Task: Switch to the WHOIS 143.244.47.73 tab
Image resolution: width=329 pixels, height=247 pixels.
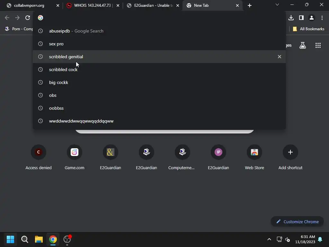Action: (92, 5)
